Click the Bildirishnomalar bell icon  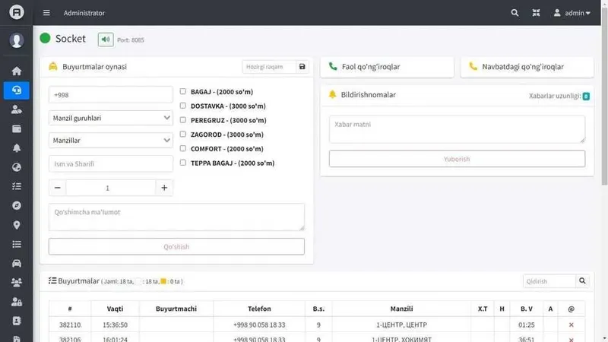pyautogui.click(x=332, y=94)
